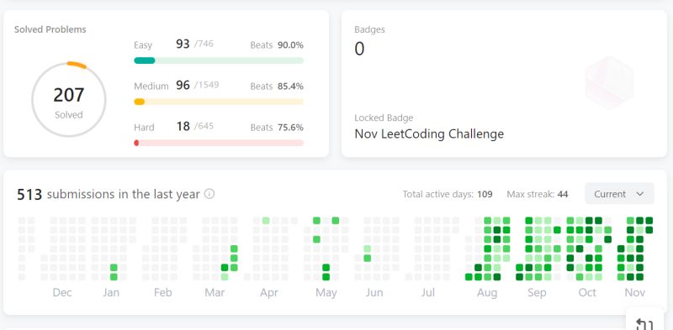This screenshot has height=330, width=673.
Task: Click the Jan month label
Action: pos(111,293)
